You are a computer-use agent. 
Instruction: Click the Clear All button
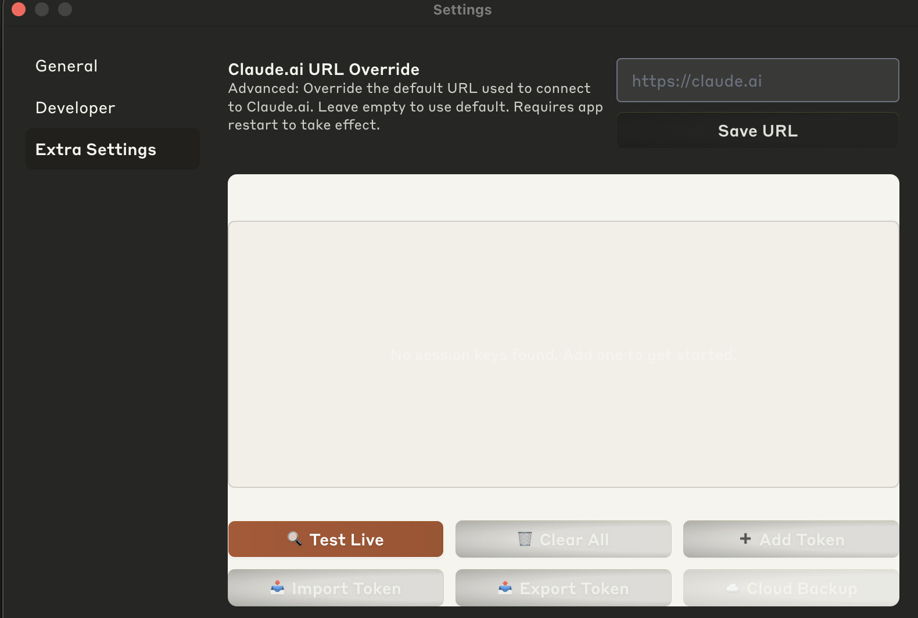pos(564,539)
